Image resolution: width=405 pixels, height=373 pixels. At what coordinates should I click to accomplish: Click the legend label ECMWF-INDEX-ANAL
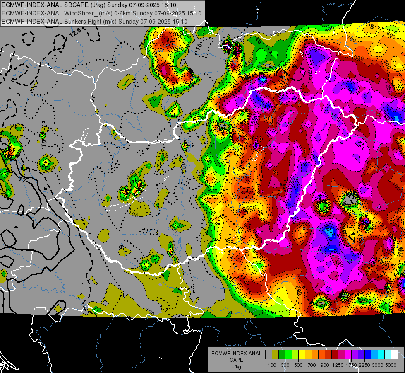pyautogui.click(x=236, y=354)
